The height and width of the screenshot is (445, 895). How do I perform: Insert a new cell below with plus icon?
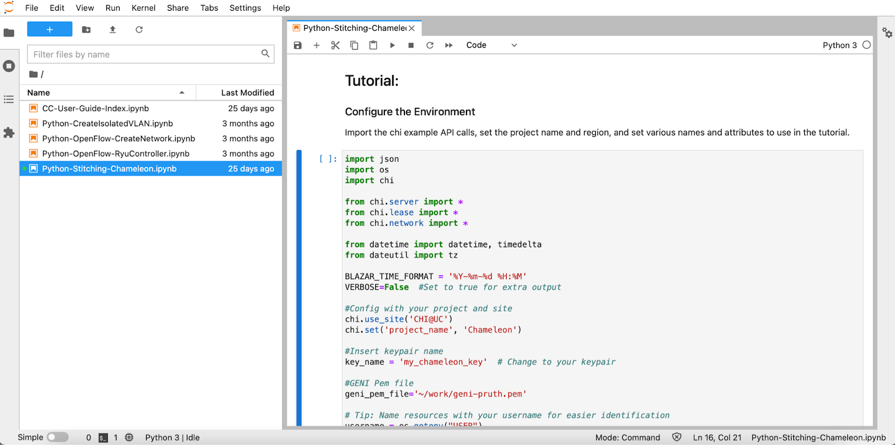tap(317, 45)
